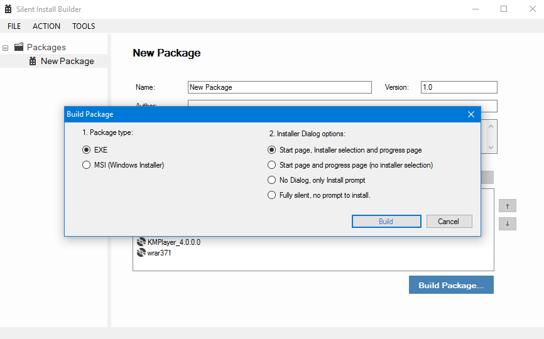Select KMPlayer_4.0.0.0 installer entry
This screenshot has height=339, width=544.
[x=174, y=242]
